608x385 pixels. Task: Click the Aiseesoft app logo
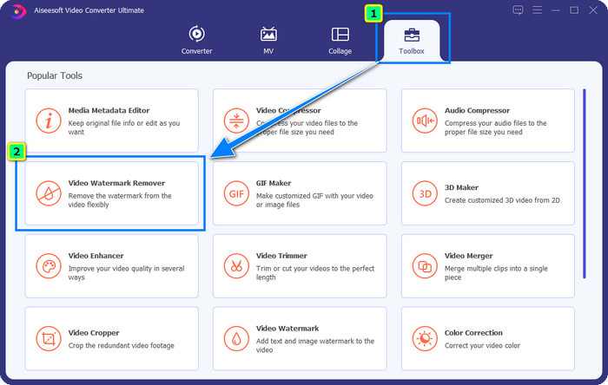tap(17, 10)
